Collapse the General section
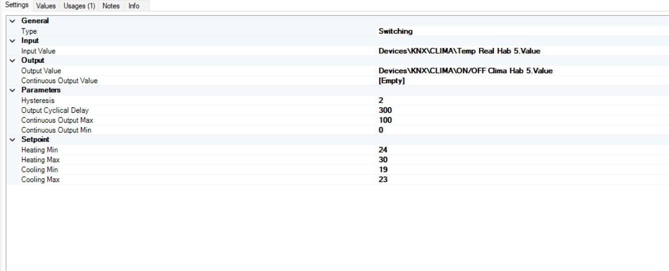 pos(12,21)
